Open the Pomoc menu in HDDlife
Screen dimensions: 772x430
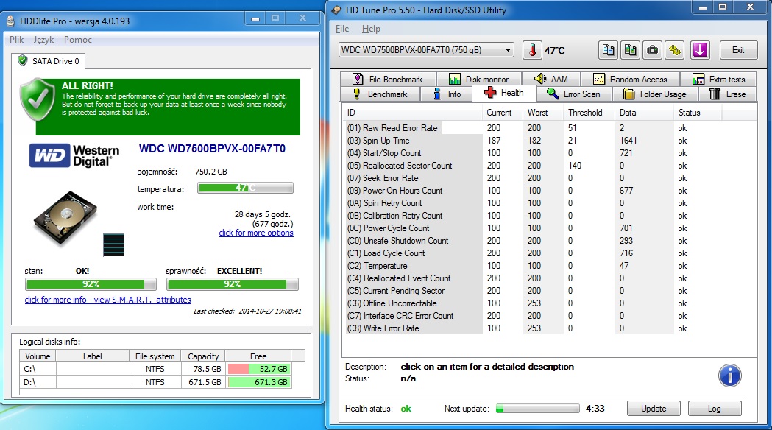(x=78, y=40)
